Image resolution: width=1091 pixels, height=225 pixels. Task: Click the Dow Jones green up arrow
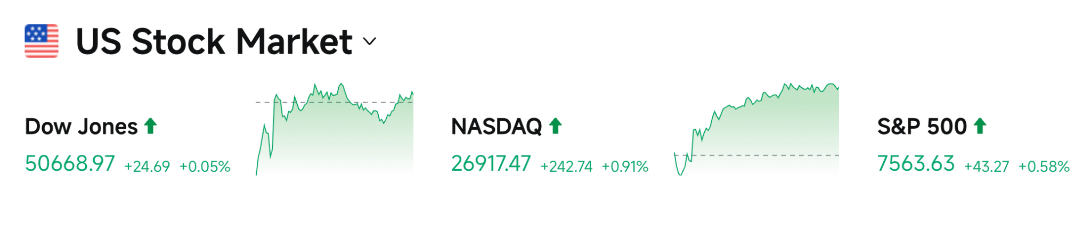(x=151, y=126)
